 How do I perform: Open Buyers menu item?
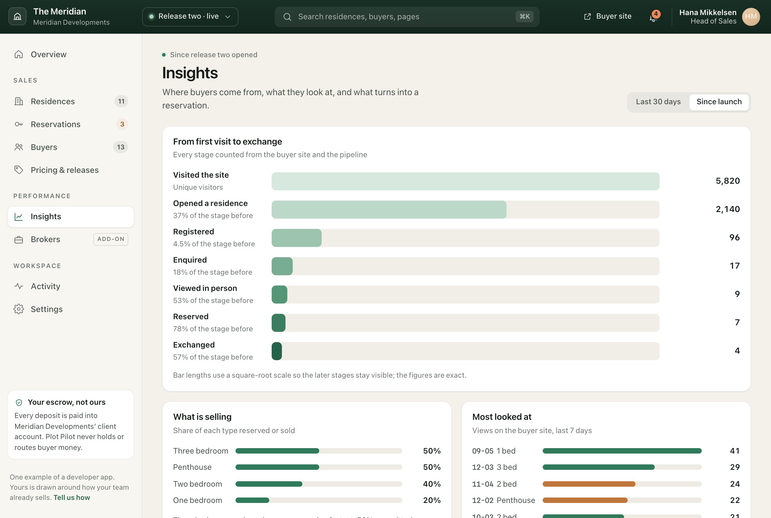[71, 147]
